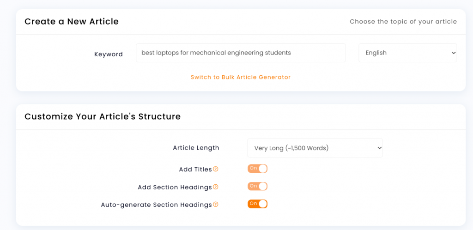473x230 pixels.
Task: Toggle the Auto-generate Section Headings switch
Action: coord(258,204)
